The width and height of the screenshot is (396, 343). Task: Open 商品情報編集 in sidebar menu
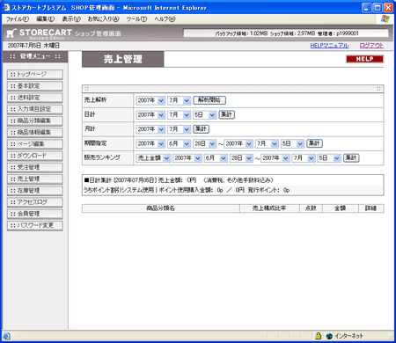(x=35, y=133)
